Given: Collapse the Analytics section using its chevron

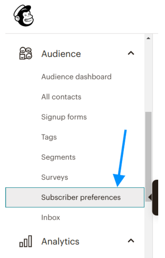Looking at the screenshot, I should (x=131, y=241).
